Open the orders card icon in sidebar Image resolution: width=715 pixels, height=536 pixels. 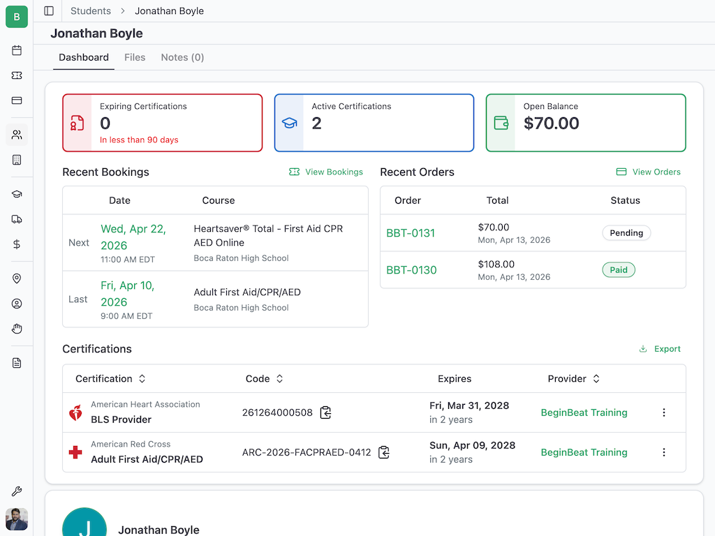(17, 100)
